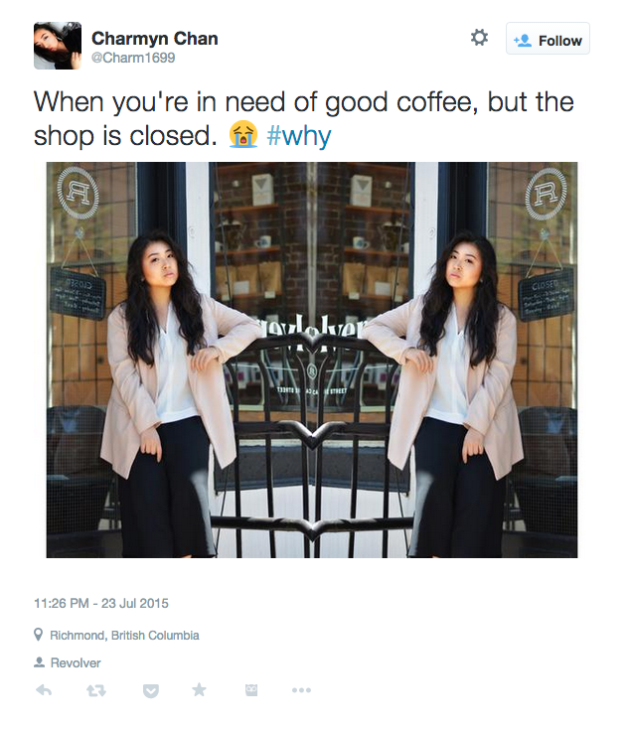Click the @Charm1699 handle
The width and height of the screenshot is (629, 729).
pyautogui.click(x=133, y=58)
